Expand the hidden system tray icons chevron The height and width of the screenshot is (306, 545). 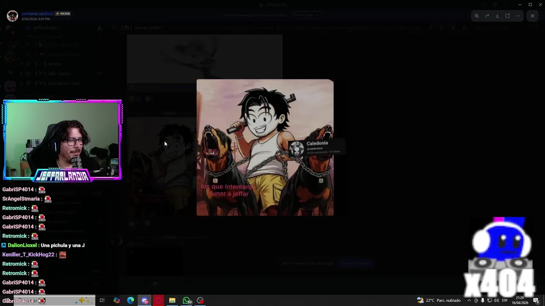tap(469, 300)
